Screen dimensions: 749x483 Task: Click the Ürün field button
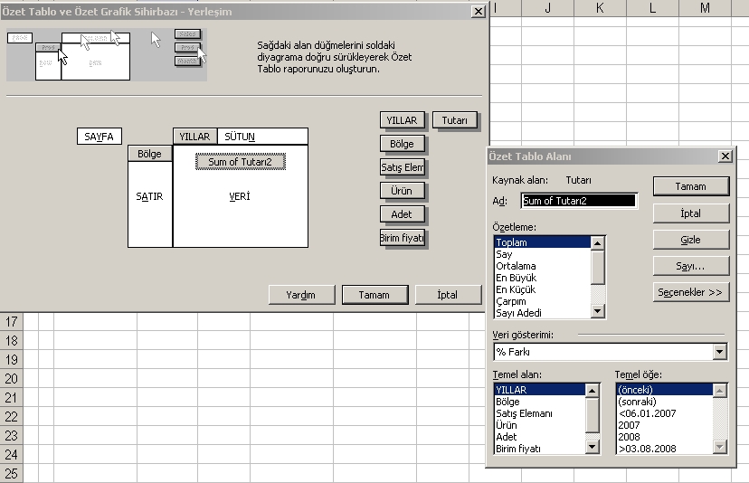click(x=402, y=191)
